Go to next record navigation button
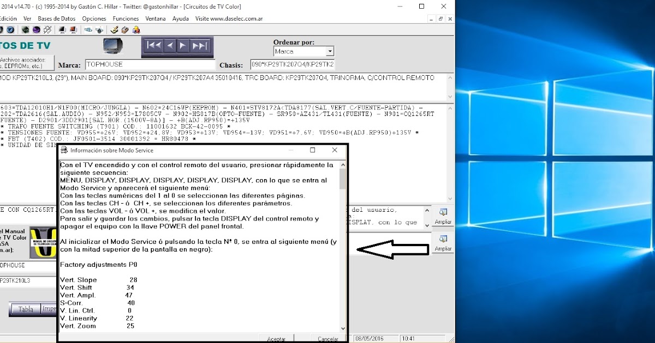655x343 pixels. [x=184, y=46]
